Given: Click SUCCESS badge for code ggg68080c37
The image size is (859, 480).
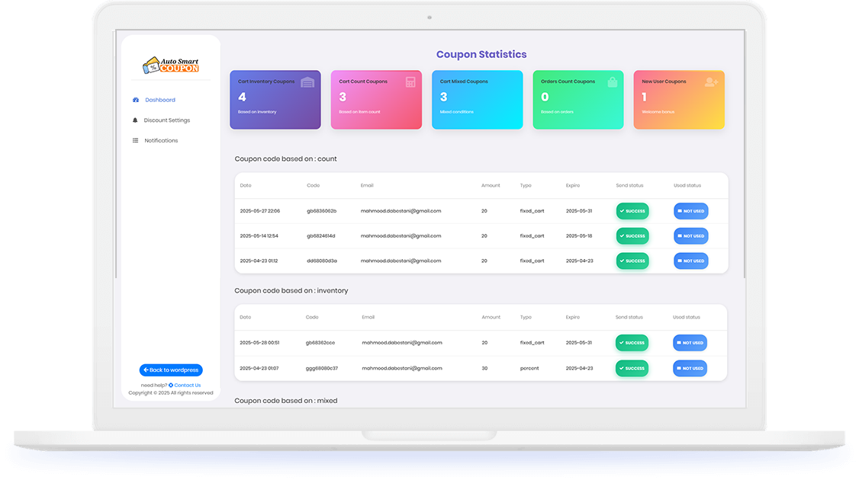Looking at the screenshot, I should (632, 368).
